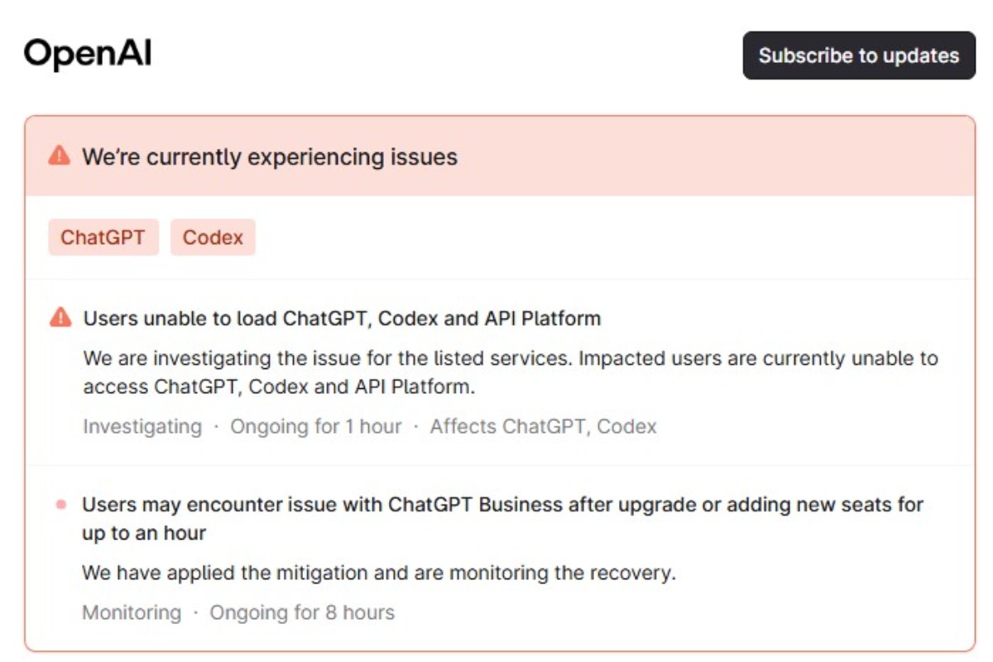Select the ChatGPT affected-service tag
The image size is (993, 662).
(x=103, y=237)
